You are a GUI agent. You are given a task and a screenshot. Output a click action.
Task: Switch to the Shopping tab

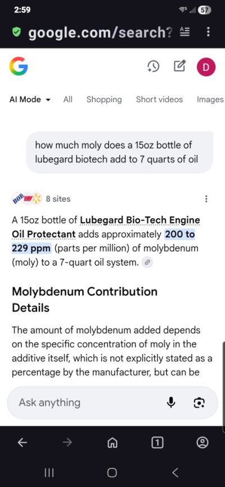[x=104, y=100]
